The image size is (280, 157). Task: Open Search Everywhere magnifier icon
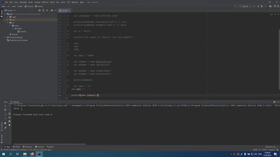(278, 6)
